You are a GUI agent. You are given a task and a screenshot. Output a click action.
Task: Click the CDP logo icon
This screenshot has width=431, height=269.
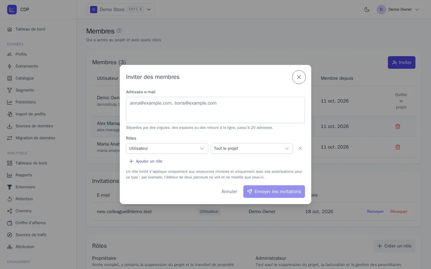[x=12, y=10]
